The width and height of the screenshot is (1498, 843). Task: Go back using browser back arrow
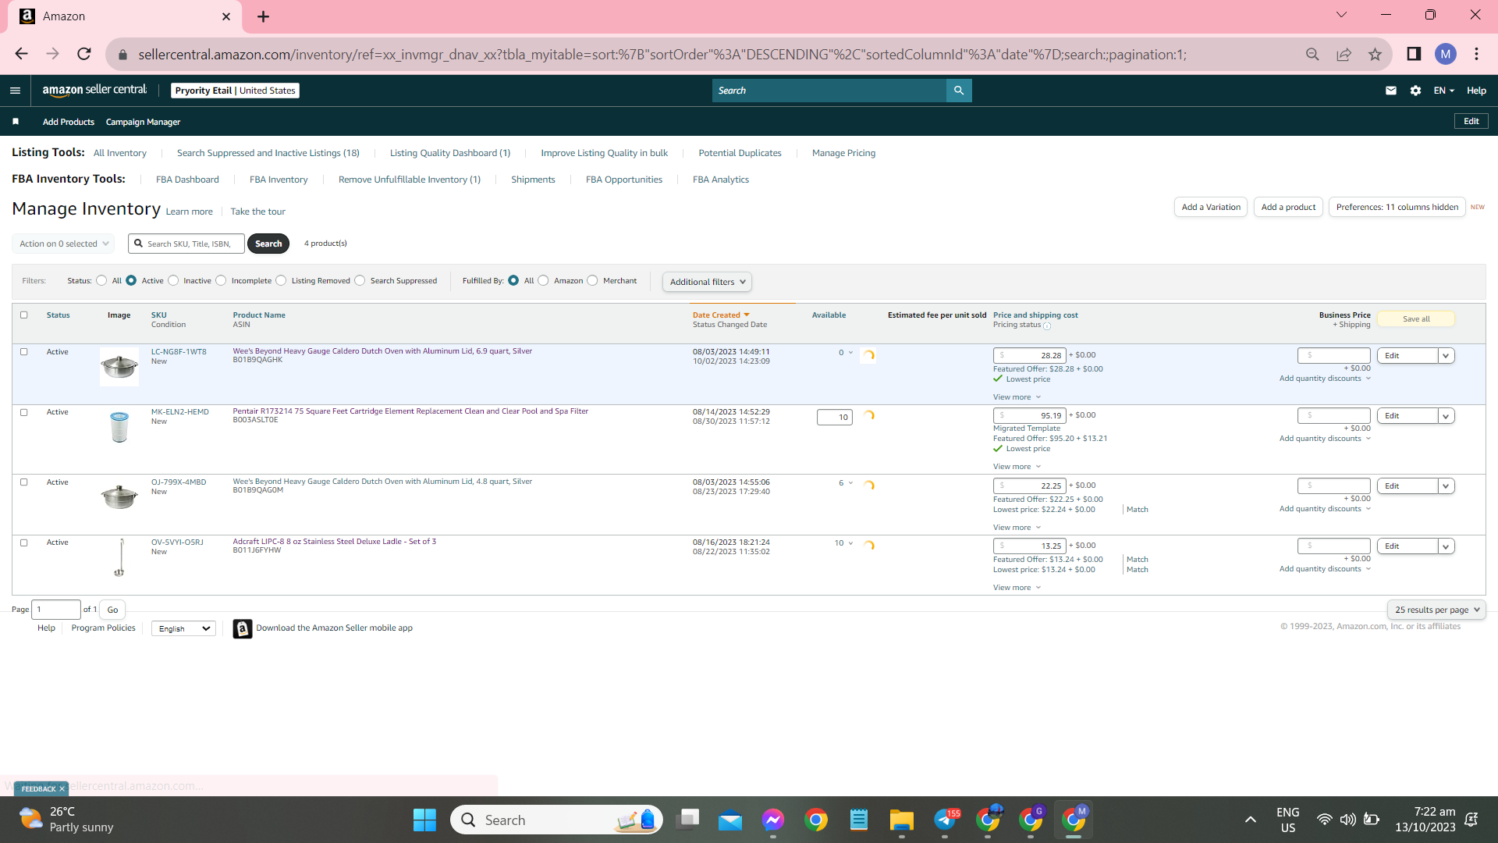pyautogui.click(x=22, y=54)
